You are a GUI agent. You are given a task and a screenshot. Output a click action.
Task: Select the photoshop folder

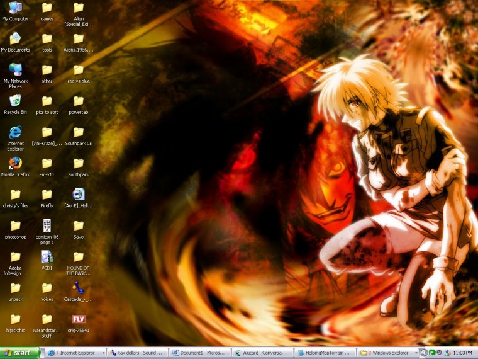coord(15,229)
